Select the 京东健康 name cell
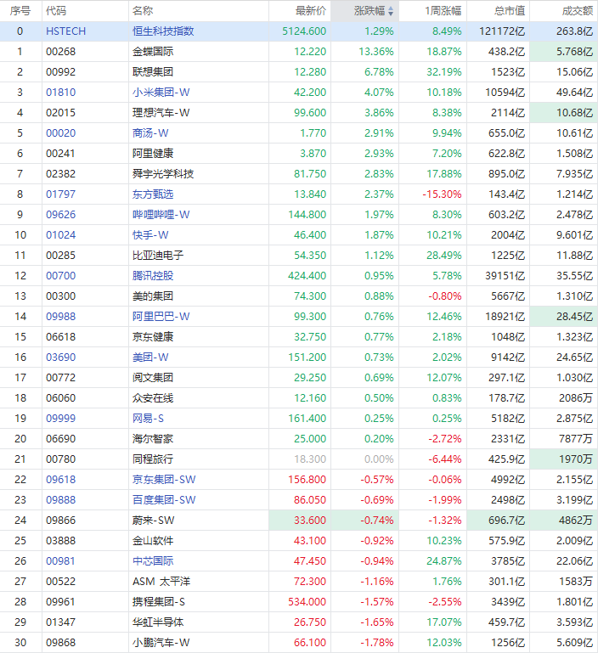 click(x=199, y=337)
